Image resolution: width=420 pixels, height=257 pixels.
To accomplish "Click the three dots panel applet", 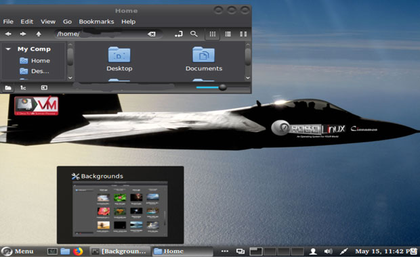I will pyautogui.click(x=225, y=251).
